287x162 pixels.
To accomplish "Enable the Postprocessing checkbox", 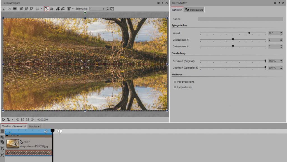I will pos(175,82).
